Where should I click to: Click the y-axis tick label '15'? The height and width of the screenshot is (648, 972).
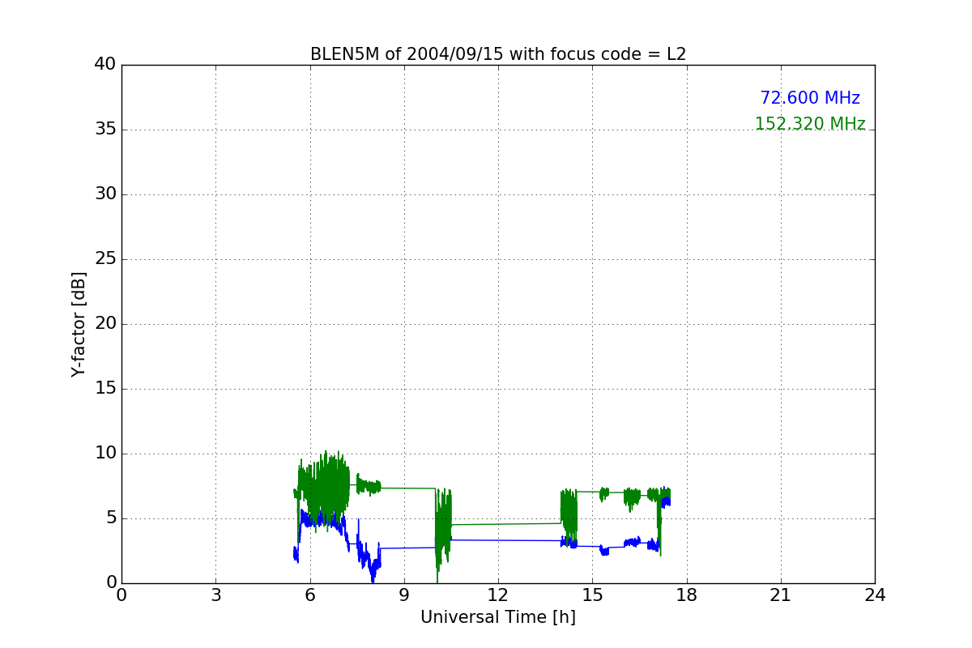click(105, 389)
